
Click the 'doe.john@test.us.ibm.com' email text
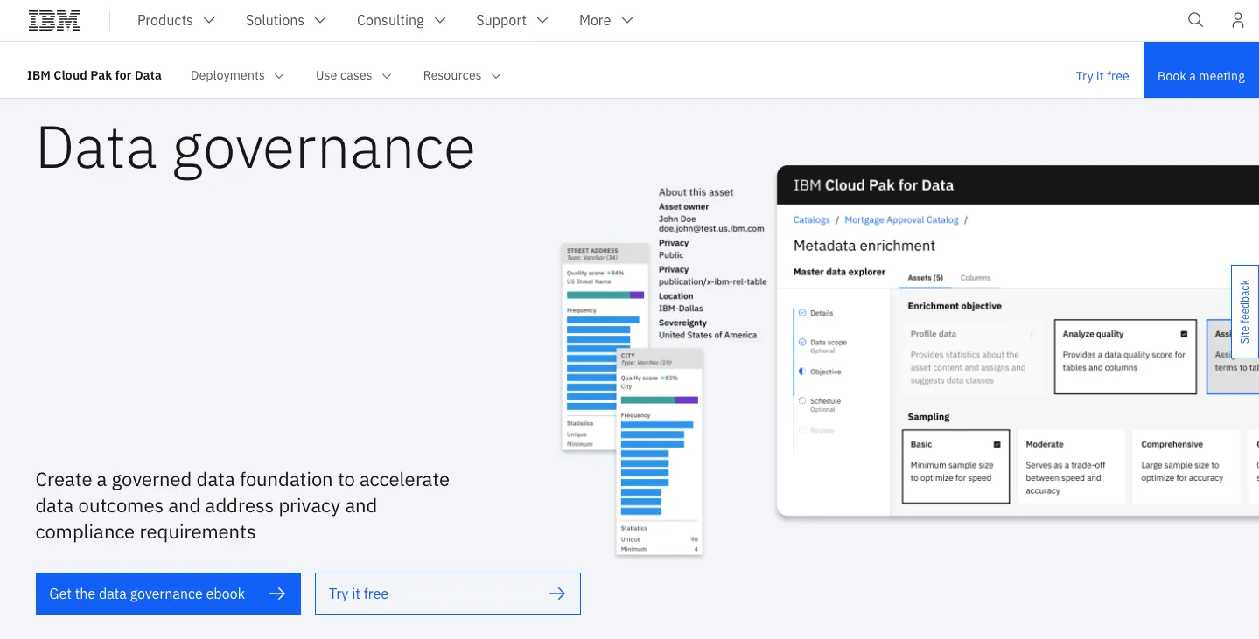[711, 228]
